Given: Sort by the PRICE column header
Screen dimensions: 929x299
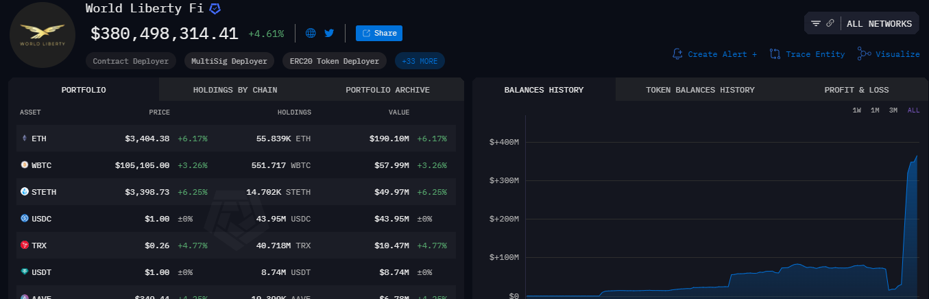Looking at the screenshot, I should click(160, 112).
